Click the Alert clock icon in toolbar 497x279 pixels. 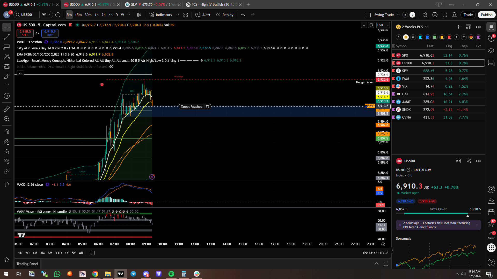click(x=198, y=15)
